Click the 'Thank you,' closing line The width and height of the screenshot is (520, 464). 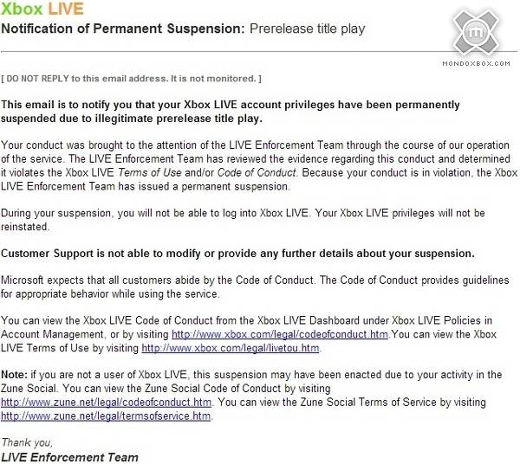pos(27,441)
